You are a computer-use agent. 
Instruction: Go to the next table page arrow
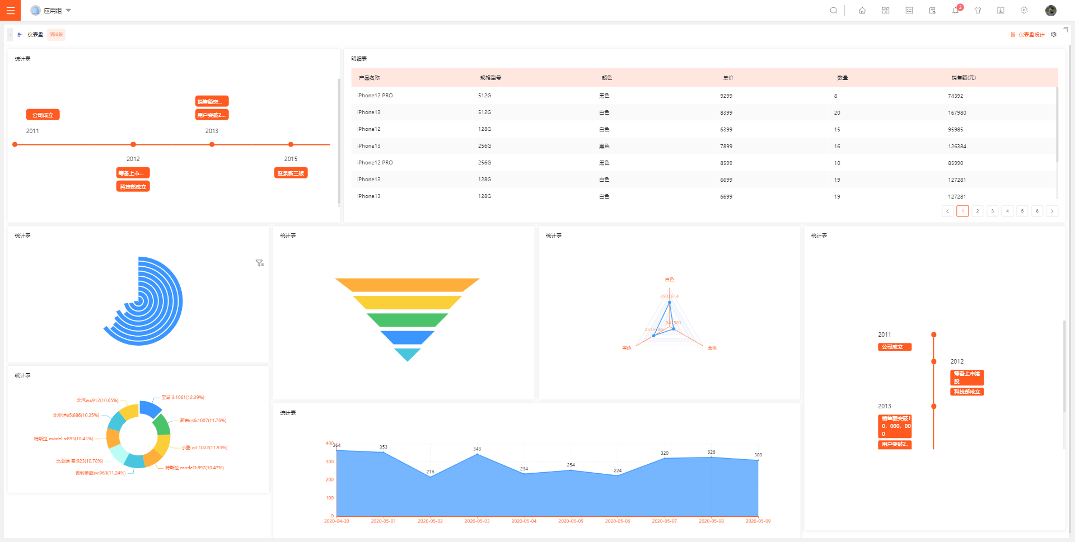pos(1052,211)
